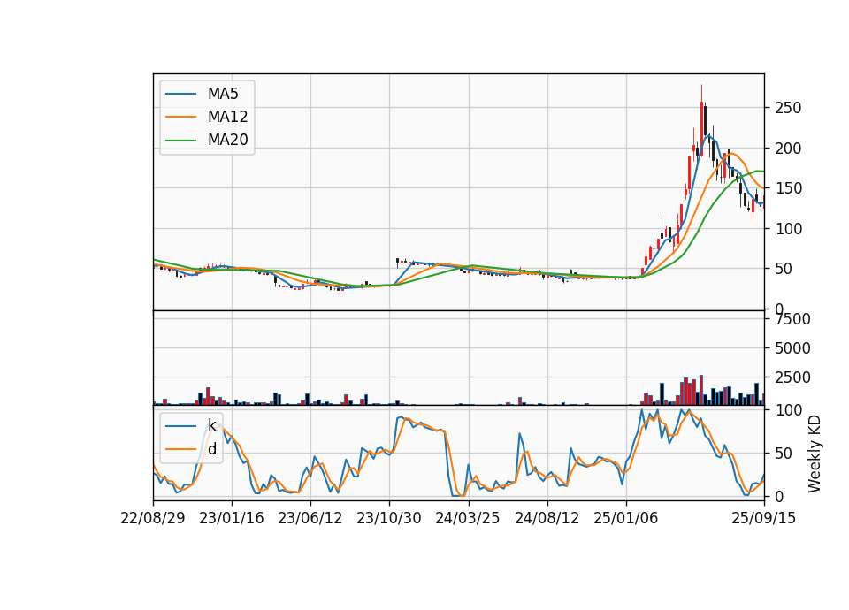Image resolution: width=849 pixels, height=610 pixels.
Task: Click the 24/08/12 date axis label
Action: tap(547, 518)
